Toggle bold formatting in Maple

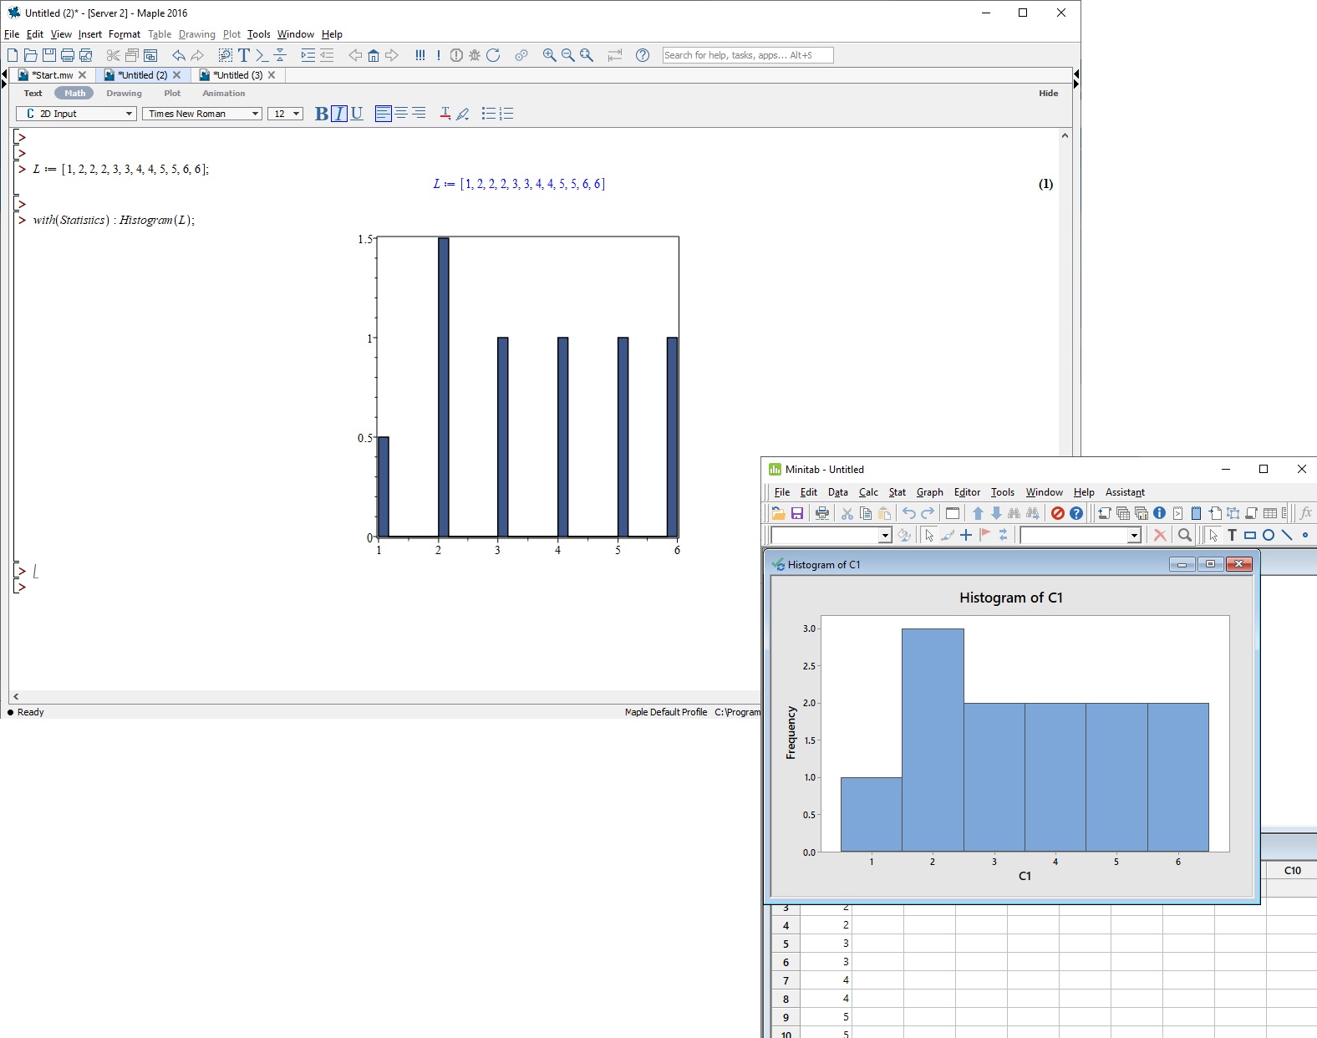322,114
